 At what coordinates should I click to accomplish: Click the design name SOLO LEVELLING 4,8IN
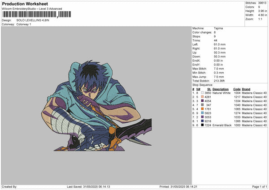point(33,20)
